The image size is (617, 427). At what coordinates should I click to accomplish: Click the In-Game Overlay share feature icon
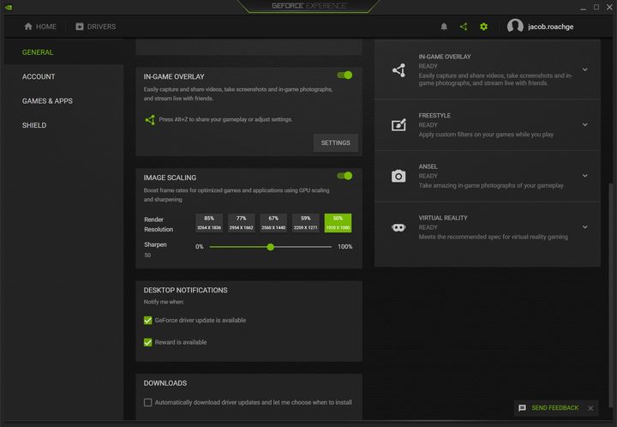pyautogui.click(x=398, y=70)
